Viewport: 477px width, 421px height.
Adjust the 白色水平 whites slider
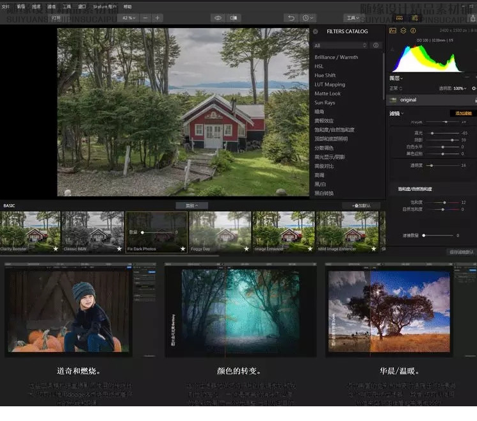[x=442, y=147]
